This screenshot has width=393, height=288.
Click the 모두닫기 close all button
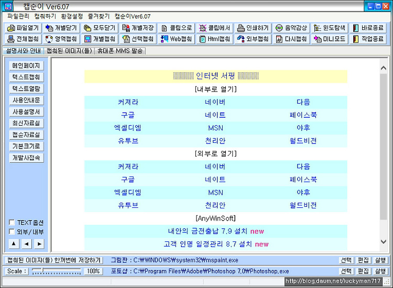(x=100, y=28)
